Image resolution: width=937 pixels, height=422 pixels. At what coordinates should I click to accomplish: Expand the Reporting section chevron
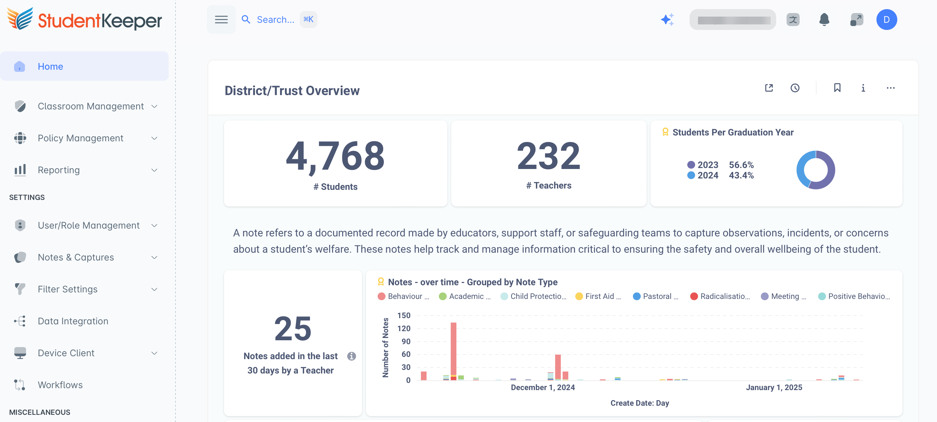click(154, 170)
